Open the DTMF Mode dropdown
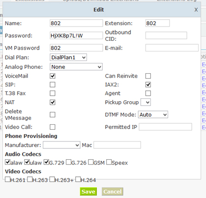The width and height of the screenshot is (206, 198). click(153, 114)
